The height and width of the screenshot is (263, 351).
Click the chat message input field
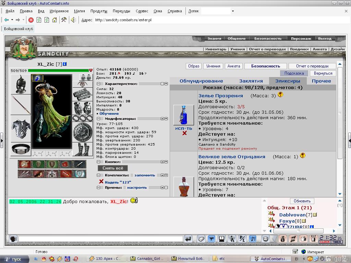pyautogui.click(x=100, y=239)
